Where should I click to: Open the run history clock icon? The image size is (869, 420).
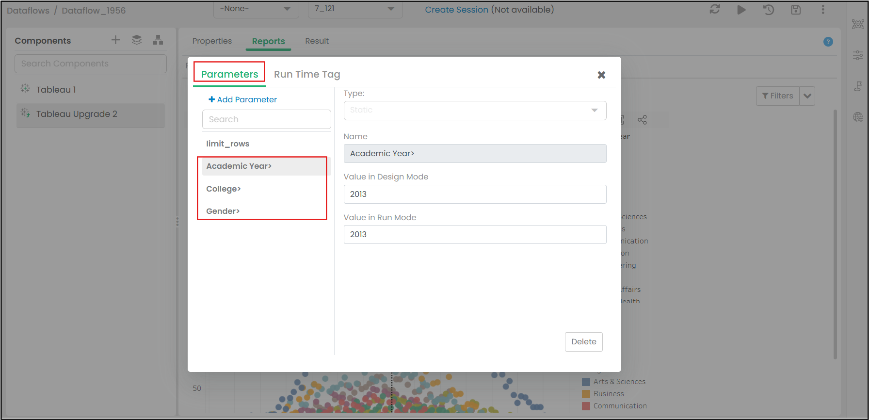tap(769, 10)
